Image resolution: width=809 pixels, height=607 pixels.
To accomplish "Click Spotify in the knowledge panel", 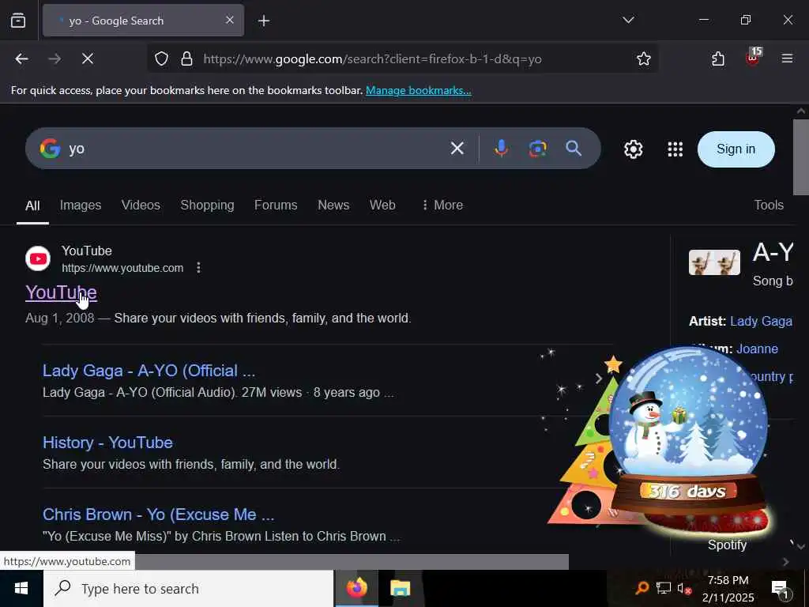I will [x=727, y=545].
